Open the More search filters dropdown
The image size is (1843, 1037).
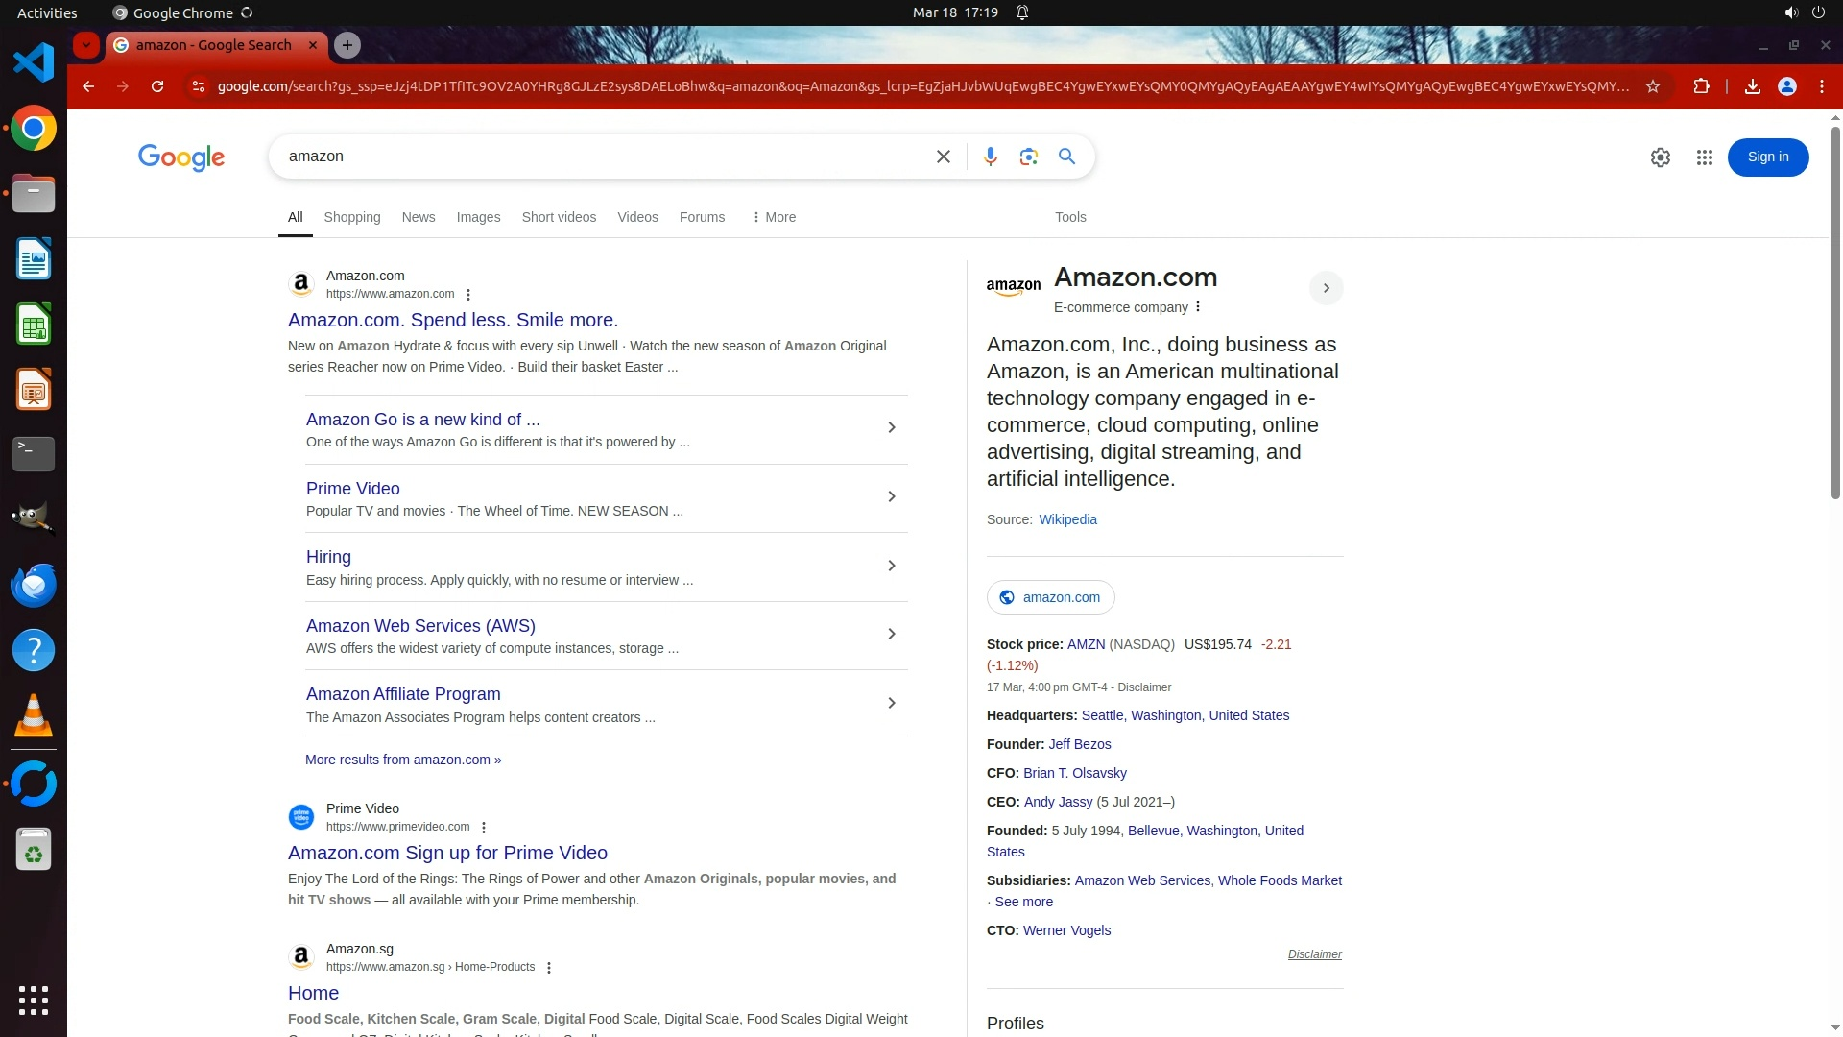pyautogui.click(x=774, y=217)
